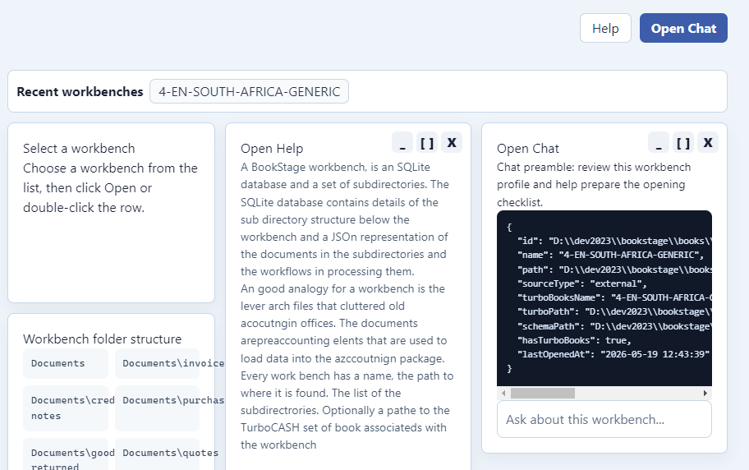Screen dimensions: 749x470
Task: Click the "lastOpenedAt" timestamp JSON line
Action: (613, 354)
